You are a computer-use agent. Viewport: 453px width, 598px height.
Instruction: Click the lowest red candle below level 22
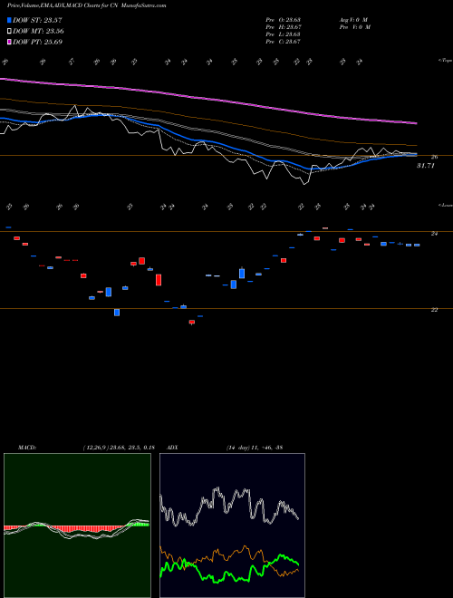[x=192, y=323]
